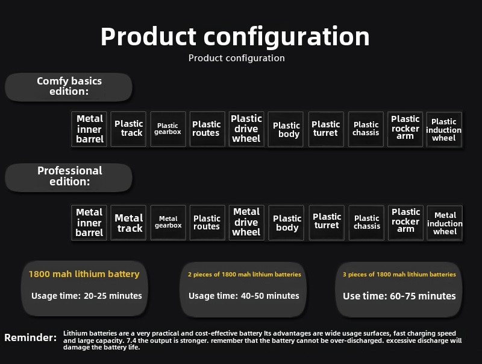Pick the 3 pieces of 1800 mah batteries option
The height and width of the screenshot is (364, 482).
tap(399, 290)
